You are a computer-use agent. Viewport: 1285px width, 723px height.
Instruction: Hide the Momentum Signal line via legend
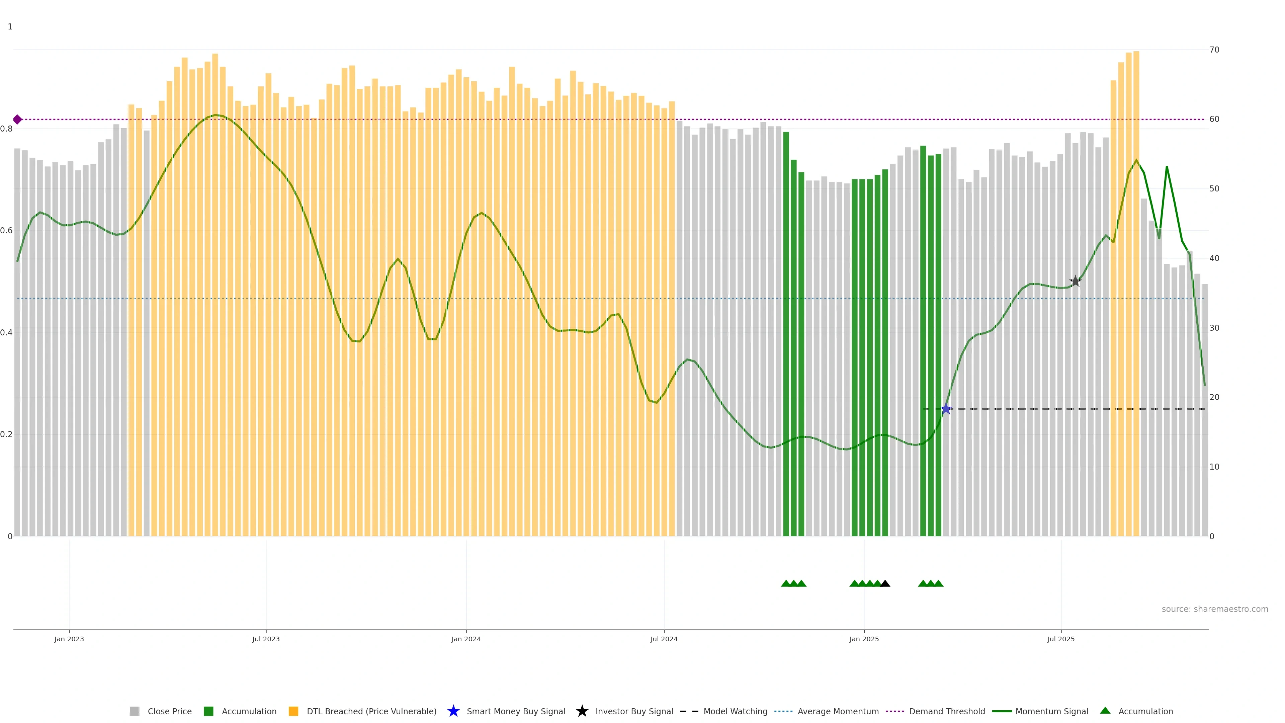(x=1051, y=712)
